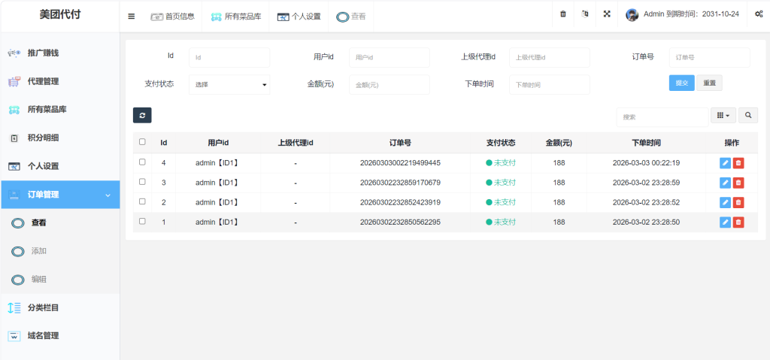The image size is (770, 360).
Task: Open the column visibility grid dropdown
Action: pyautogui.click(x=723, y=115)
